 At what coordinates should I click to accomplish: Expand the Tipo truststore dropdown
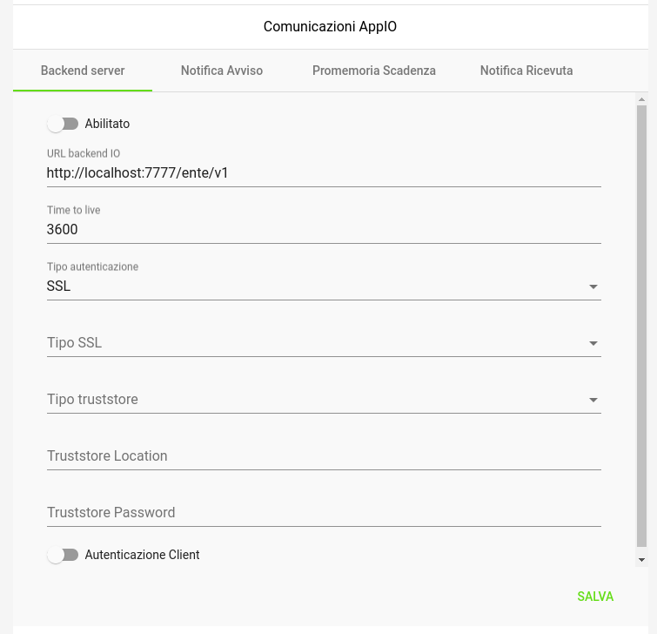click(324, 400)
